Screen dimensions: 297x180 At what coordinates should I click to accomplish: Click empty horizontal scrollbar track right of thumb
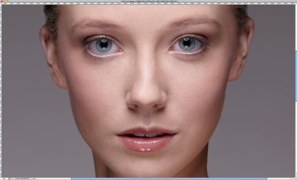(278, 179)
